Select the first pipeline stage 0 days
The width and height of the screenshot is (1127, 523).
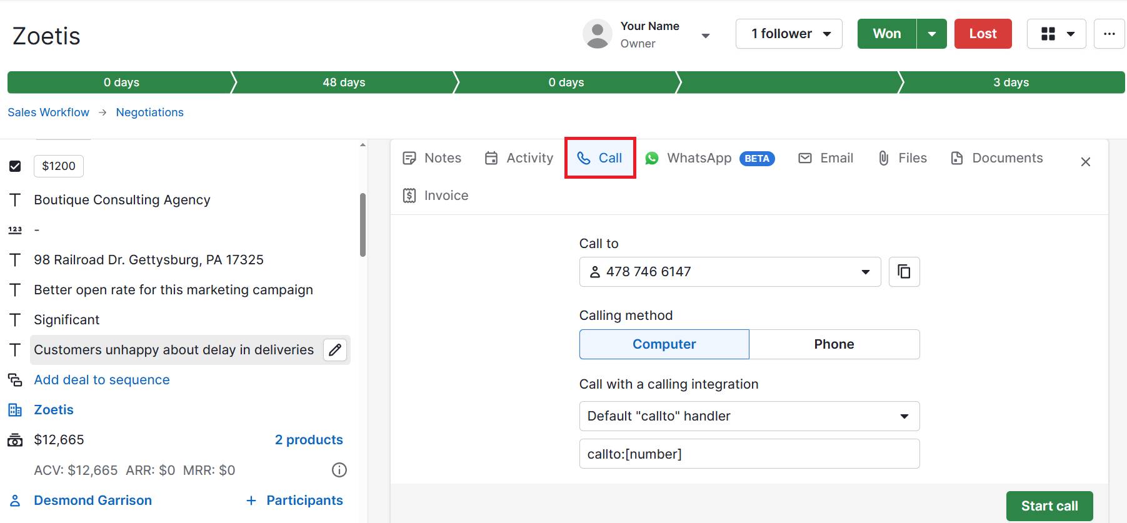coord(121,82)
